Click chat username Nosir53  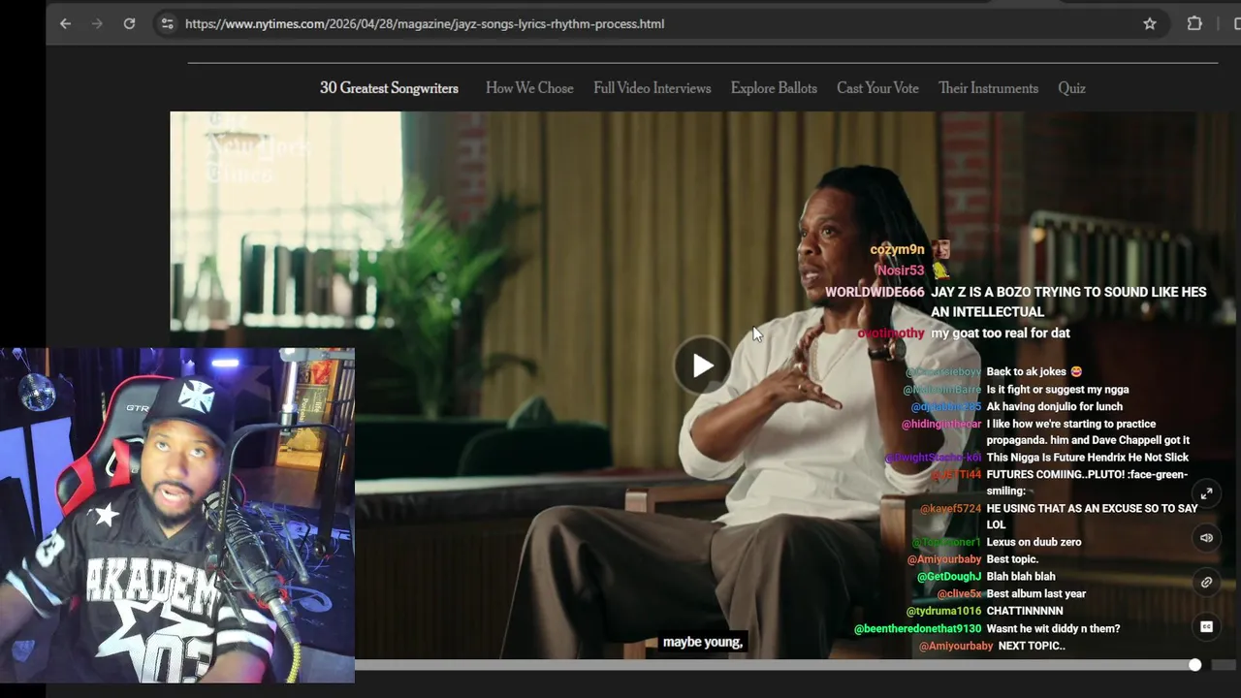(901, 270)
